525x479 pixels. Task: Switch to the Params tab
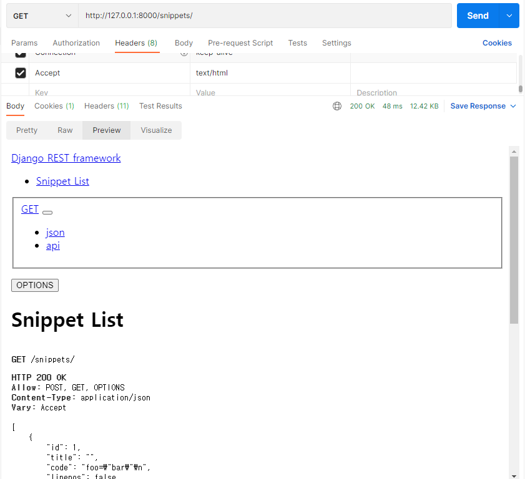click(24, 43)
